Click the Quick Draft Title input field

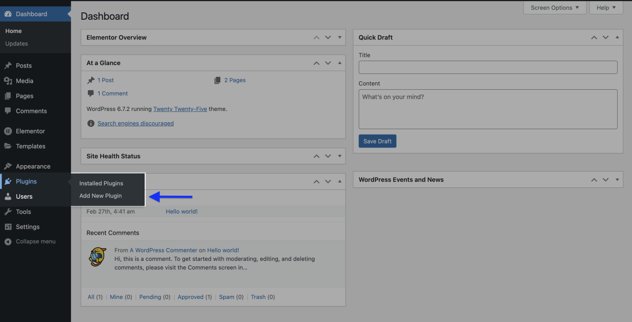coord(488,68)
